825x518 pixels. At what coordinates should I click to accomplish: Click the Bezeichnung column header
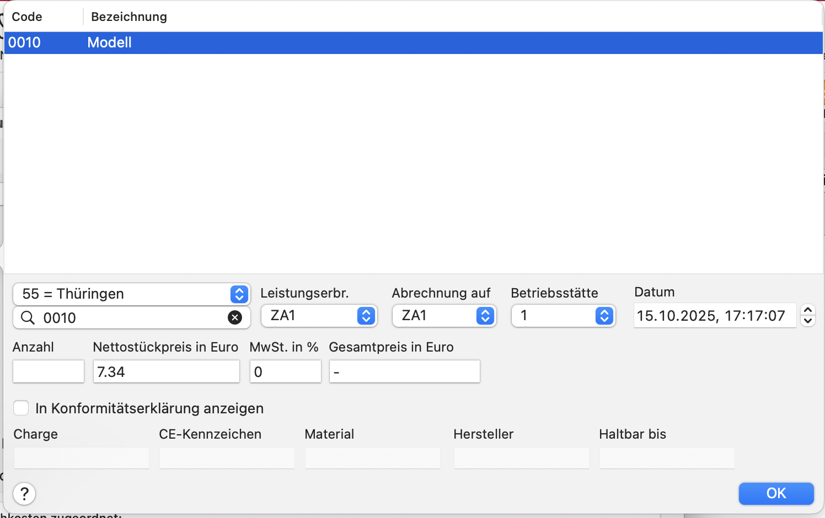tap(129, 17)
